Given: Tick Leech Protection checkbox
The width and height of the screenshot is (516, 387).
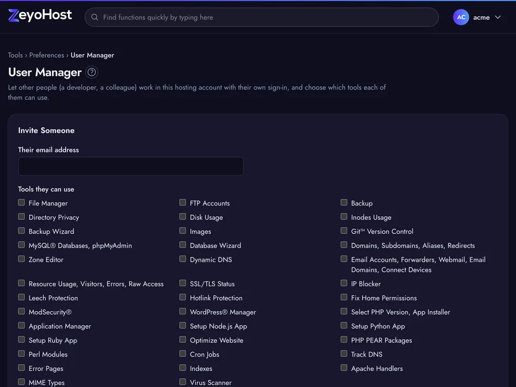Looking at the screenshot, I should coord(21,297).
